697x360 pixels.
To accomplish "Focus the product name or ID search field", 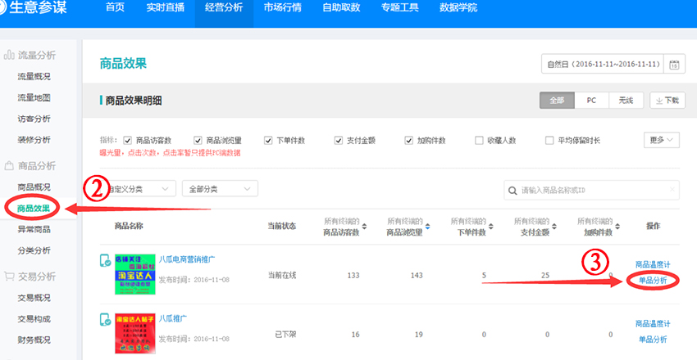I will click(592, 190).
